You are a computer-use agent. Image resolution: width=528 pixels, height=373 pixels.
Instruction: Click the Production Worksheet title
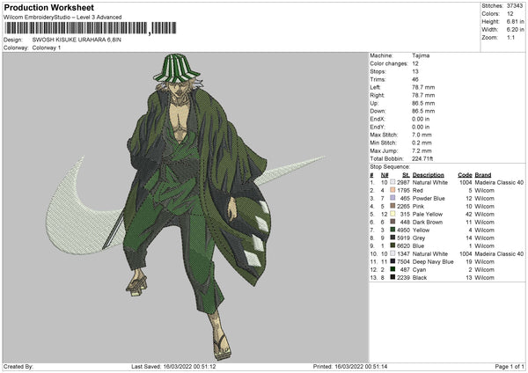[48, 7]
